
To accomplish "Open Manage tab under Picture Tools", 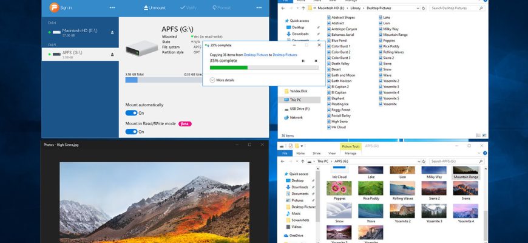I will pos(351,153).
